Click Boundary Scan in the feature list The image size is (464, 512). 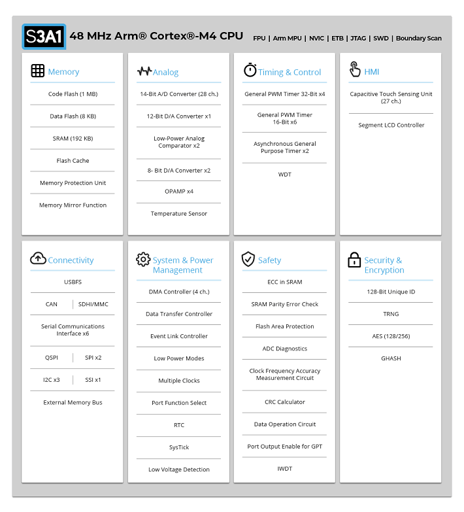[x=419, y=38]
